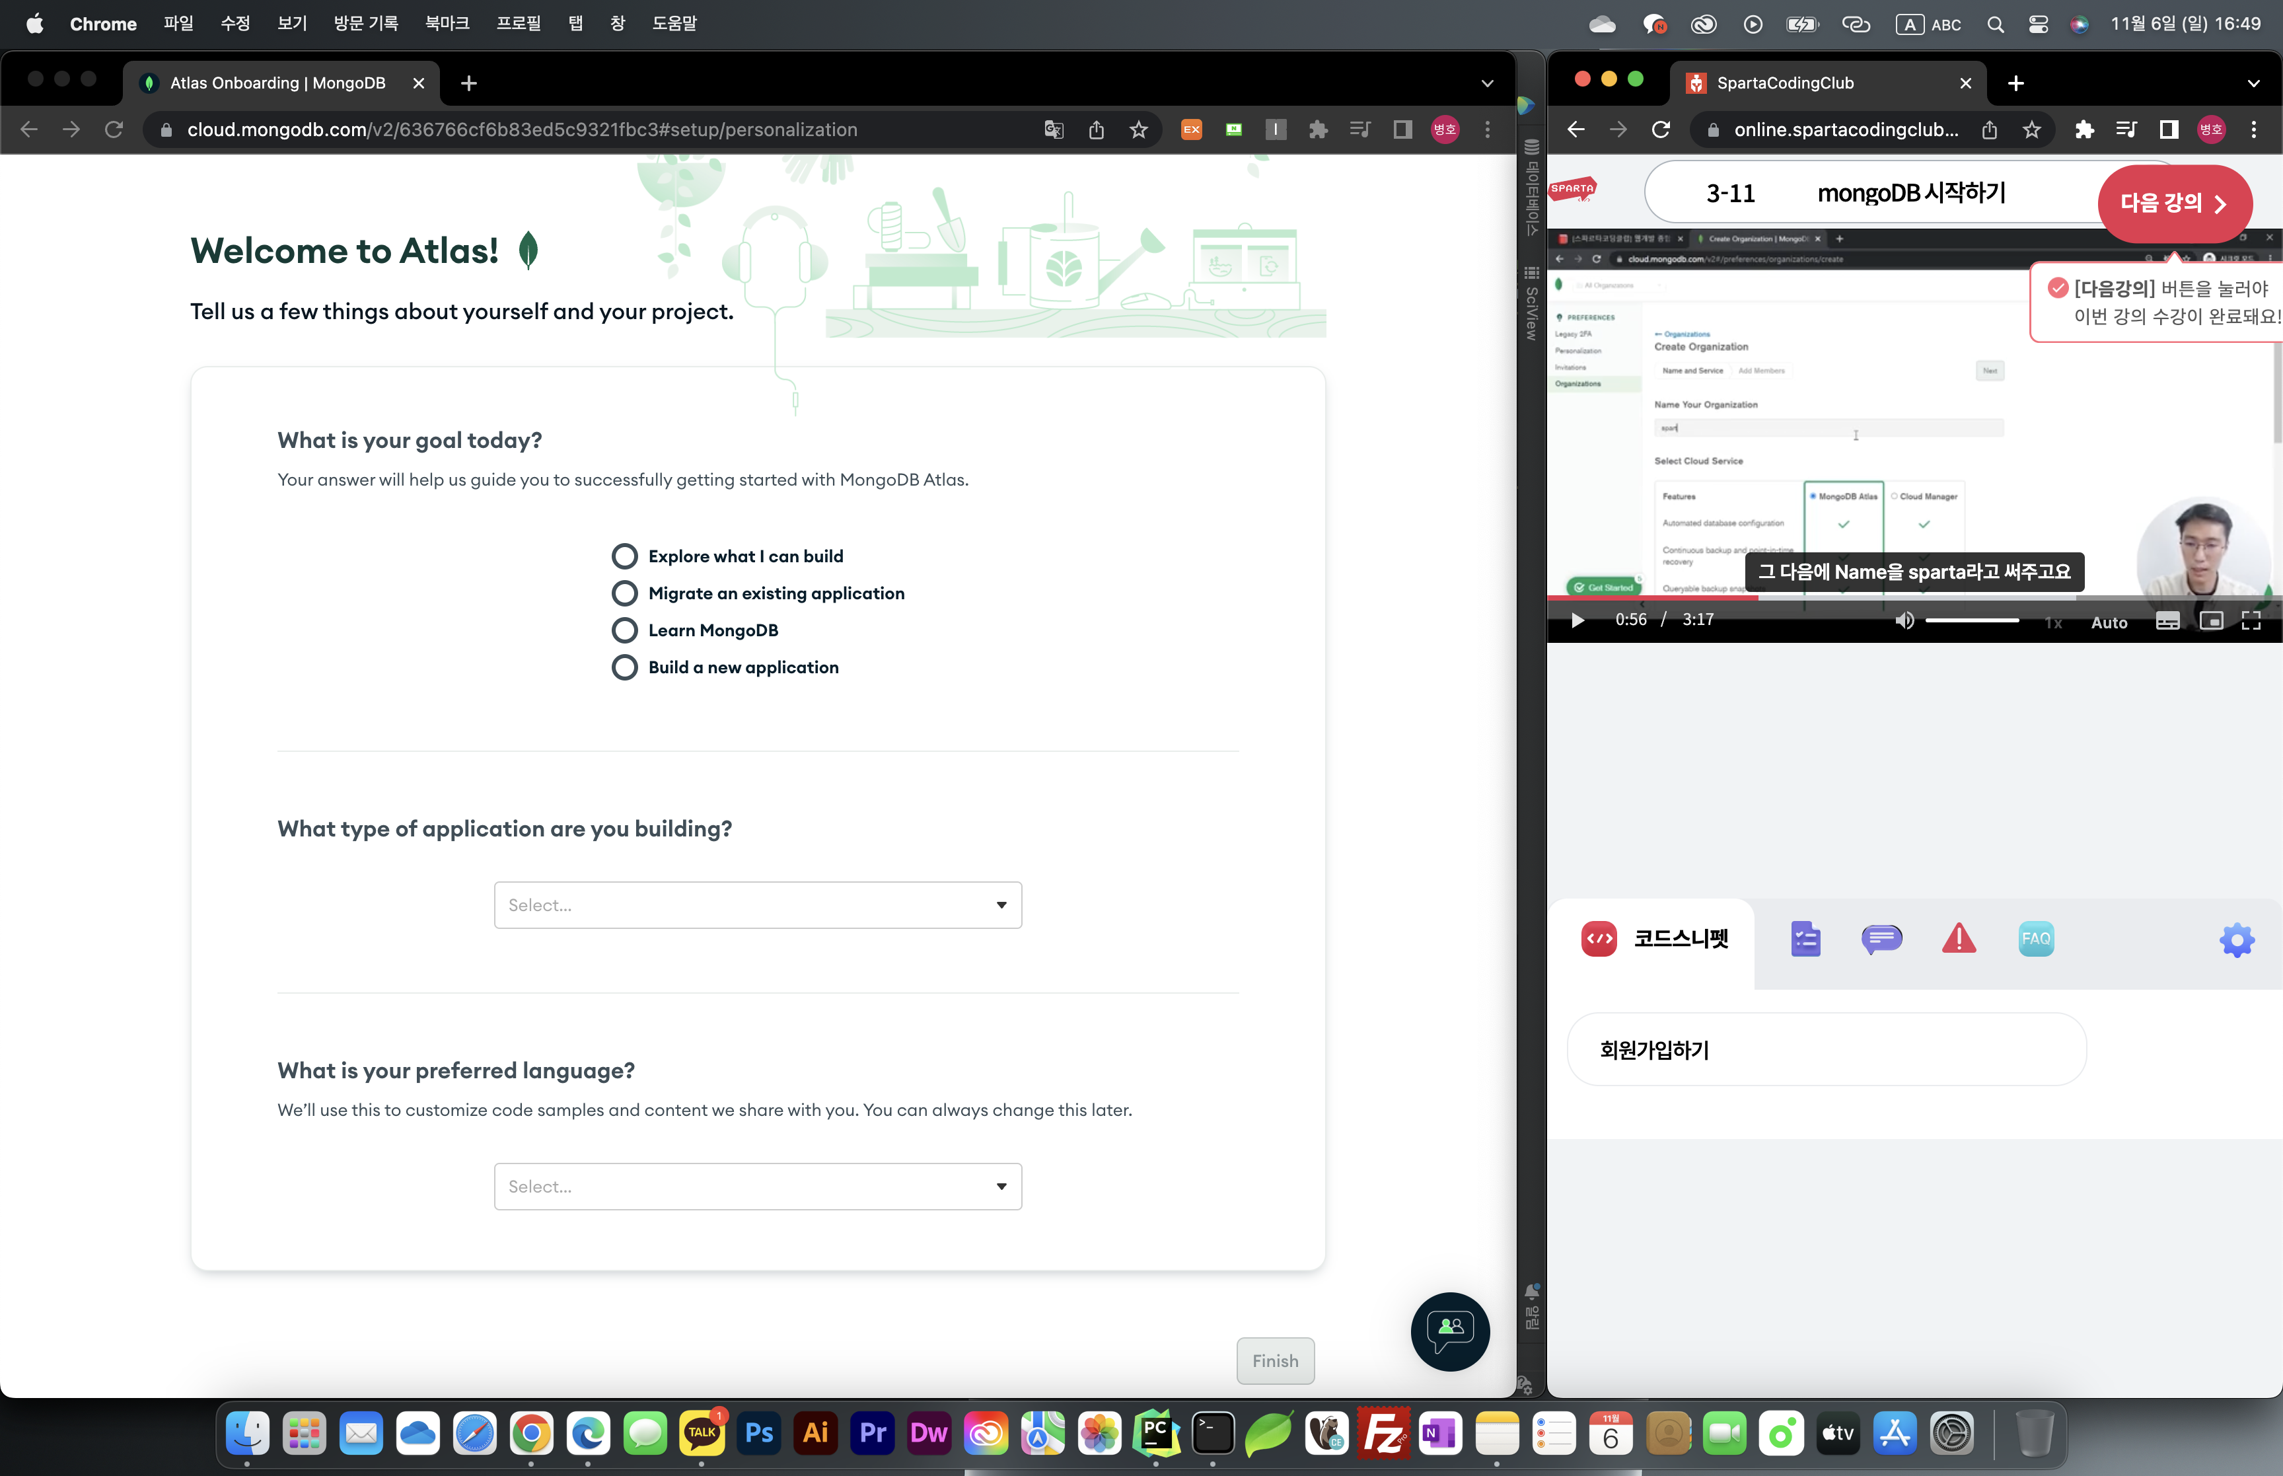Toggle the side panel in MongoDB Chrome window
Screen dimensions: 2283x1476
pyautogui.click(x=1402, y=129)
